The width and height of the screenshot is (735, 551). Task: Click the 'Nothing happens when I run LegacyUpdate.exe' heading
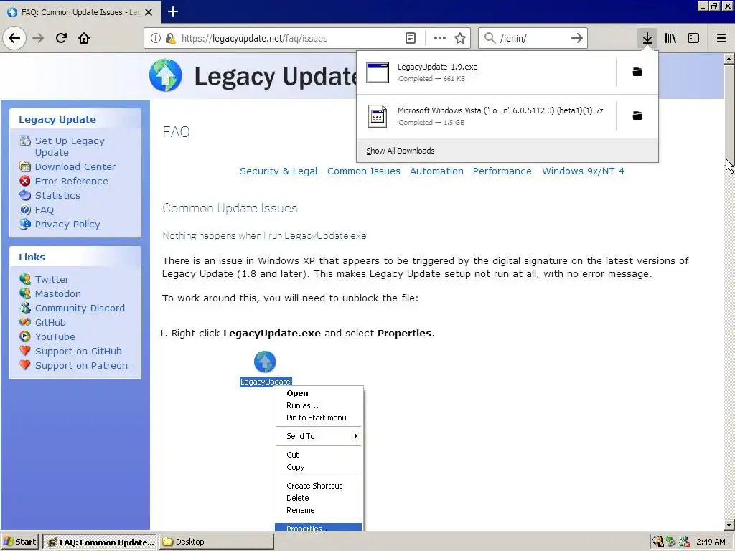coord(264,235)
